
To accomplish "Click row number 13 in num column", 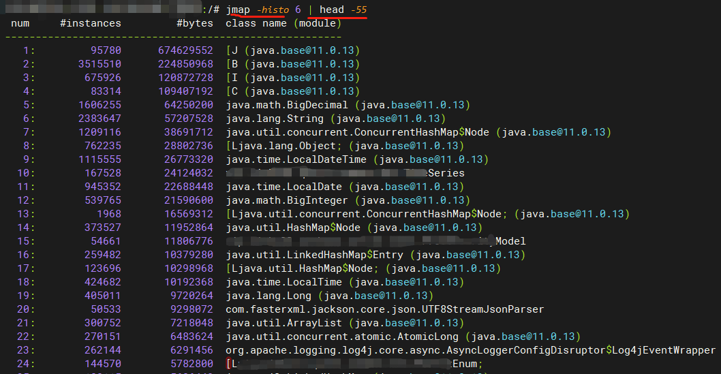I will tap(28, 214).
